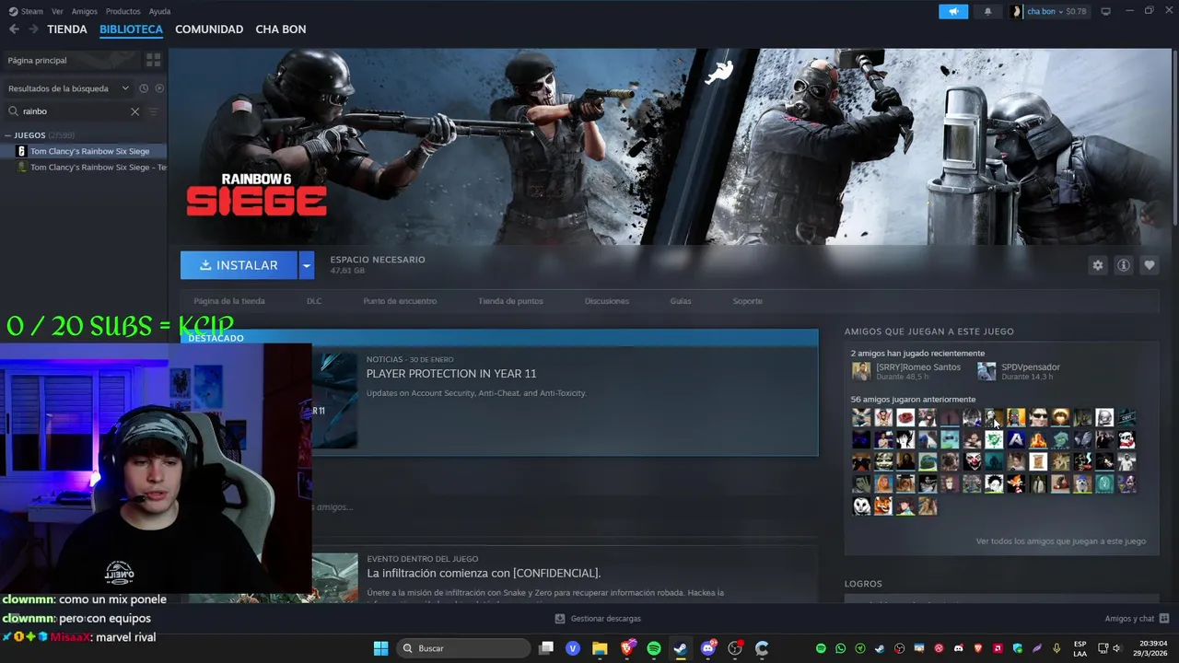
Task: Open La infiltración comienza event article
Action: coord(484,573)
